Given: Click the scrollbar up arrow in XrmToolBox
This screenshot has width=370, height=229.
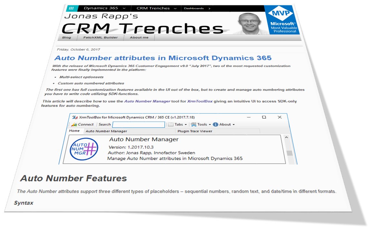Looking at the screenshot, I should pyautogui.click(x=287, y=137).
